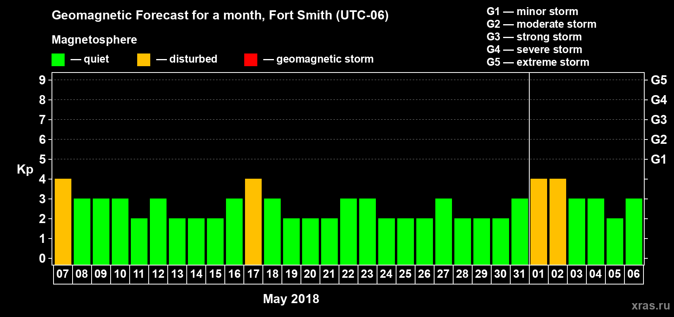Screen dimensions: 674x317
Task: Click the date label 17
Action: (x=253, y=274)
